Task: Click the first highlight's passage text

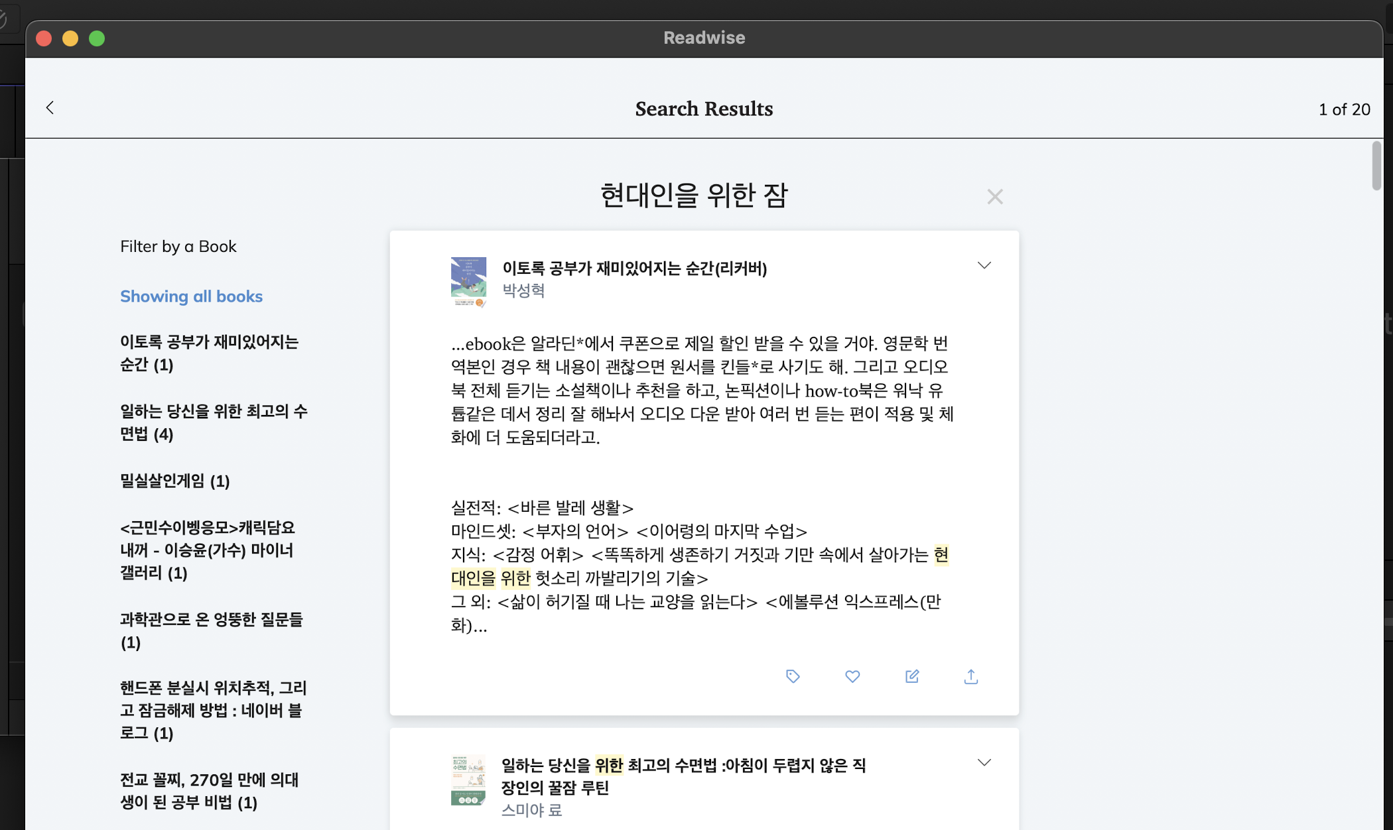Action: (x=702, y=484)
